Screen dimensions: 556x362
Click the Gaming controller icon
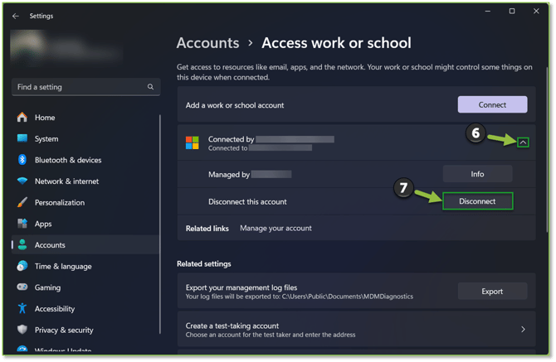tap(22, 287)
